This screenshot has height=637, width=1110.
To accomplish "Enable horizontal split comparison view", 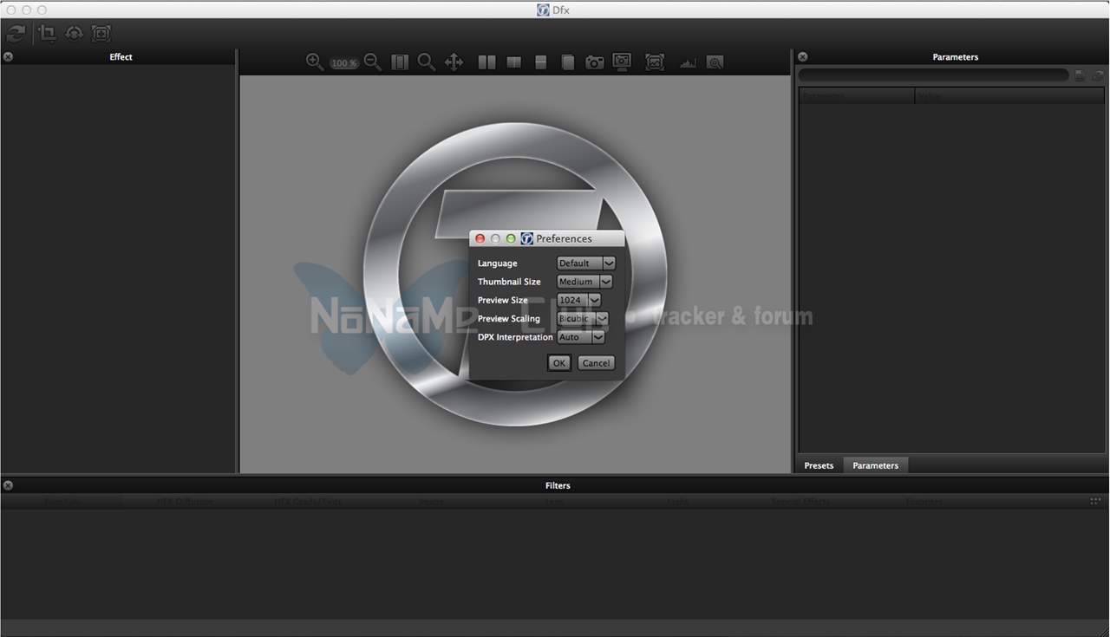I will pyautogui.click(x=541, y=62).
